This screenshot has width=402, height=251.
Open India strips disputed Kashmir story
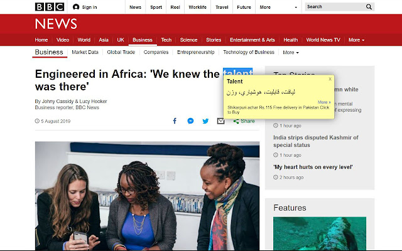click(315, 141)
